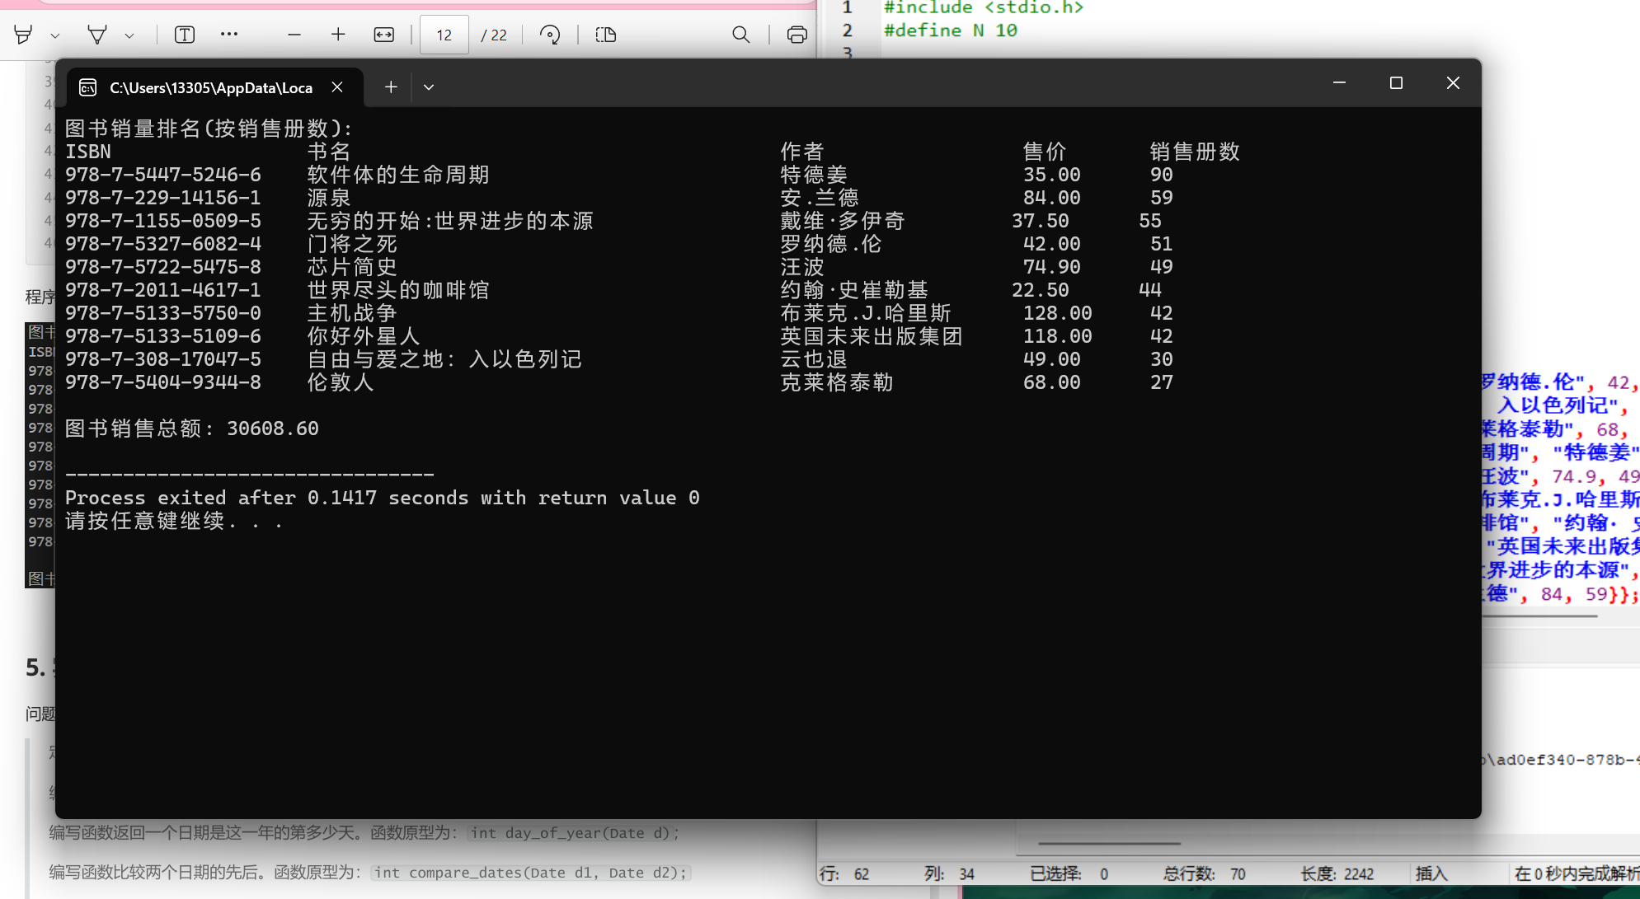Open the terminal tab dropdown menu
The width and height of the screenshot is (1640, 899).
(x=428, y=87)
